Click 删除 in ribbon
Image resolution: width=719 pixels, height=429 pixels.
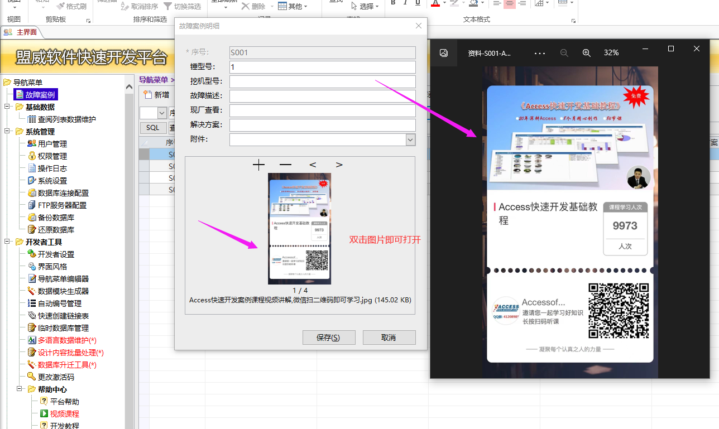pos(253,6)
